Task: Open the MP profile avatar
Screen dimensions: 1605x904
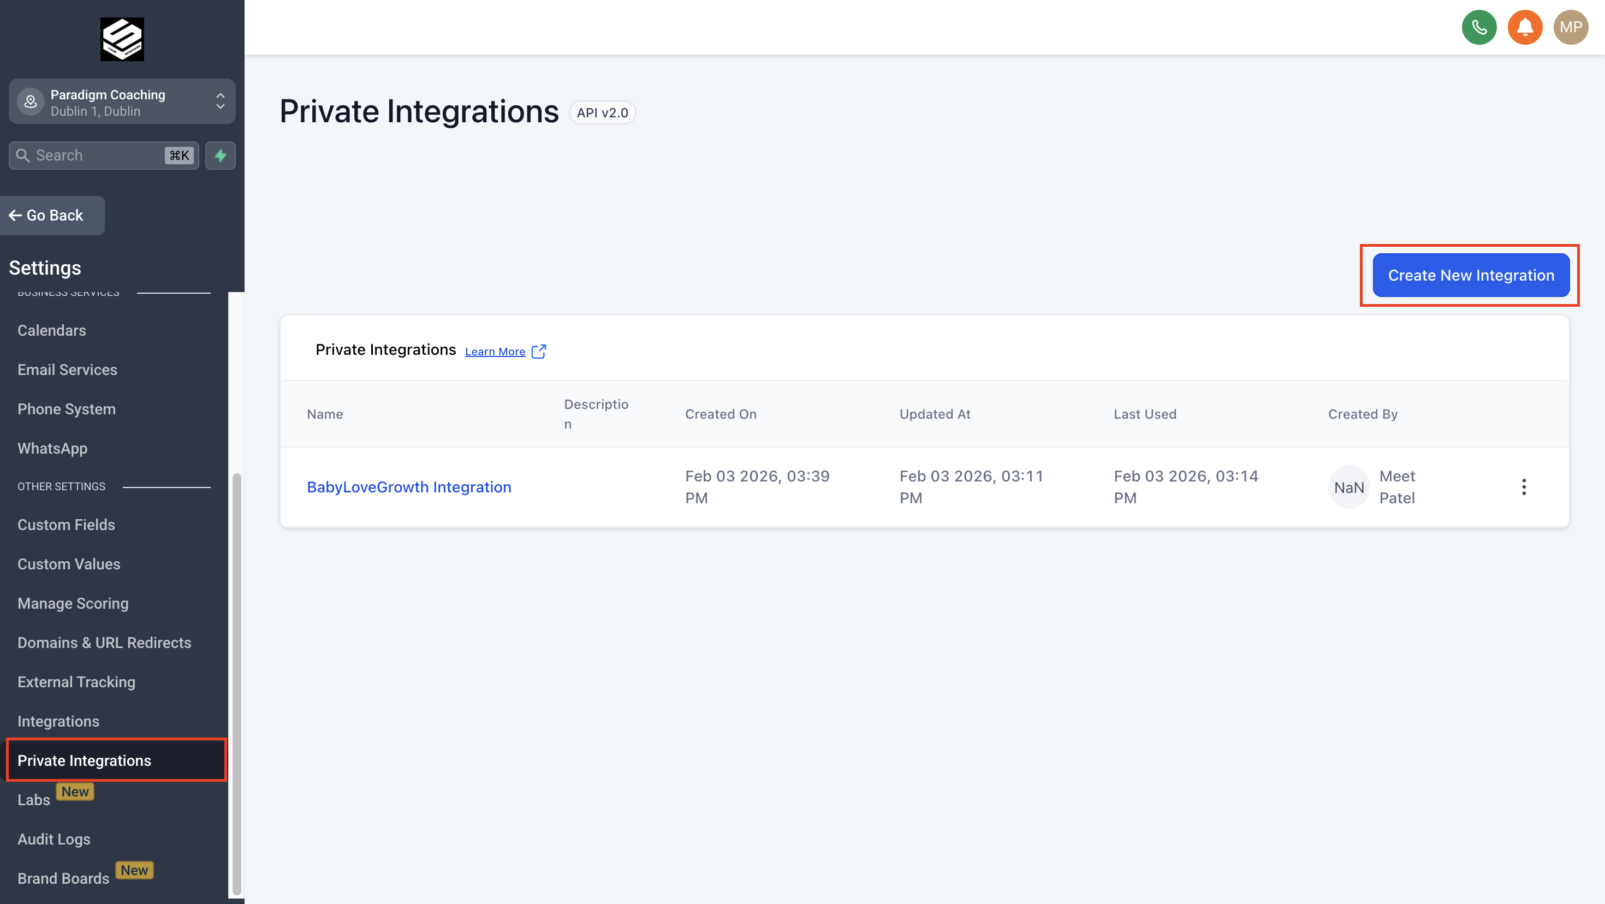Action: click(1570, 27)
